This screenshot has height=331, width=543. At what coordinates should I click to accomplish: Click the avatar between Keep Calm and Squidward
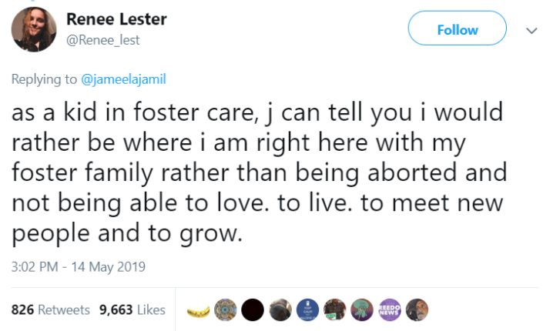click(x=335, y=309)
